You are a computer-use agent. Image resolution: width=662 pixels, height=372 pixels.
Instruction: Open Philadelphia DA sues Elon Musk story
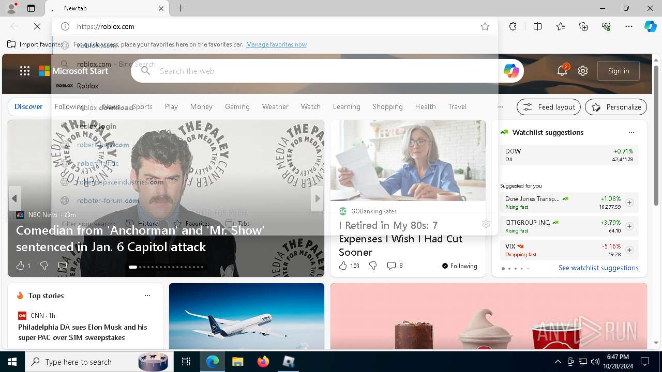tap(83, 332)
